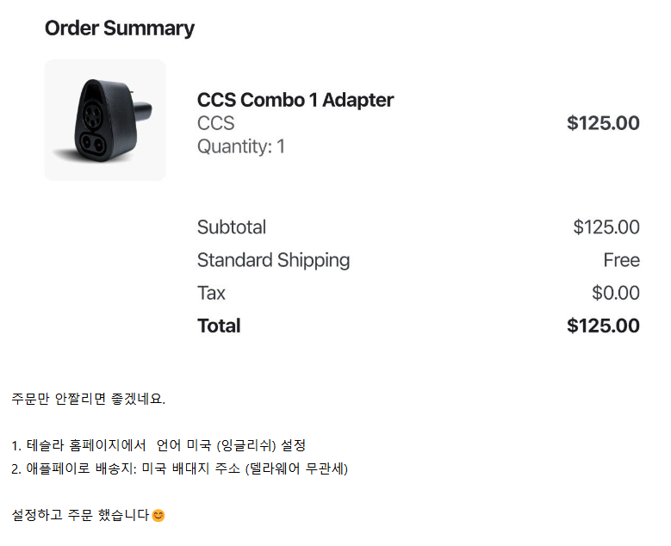
Task: Click the CCS Combo 1 Adapter title
Action: (x=295, y=100)
